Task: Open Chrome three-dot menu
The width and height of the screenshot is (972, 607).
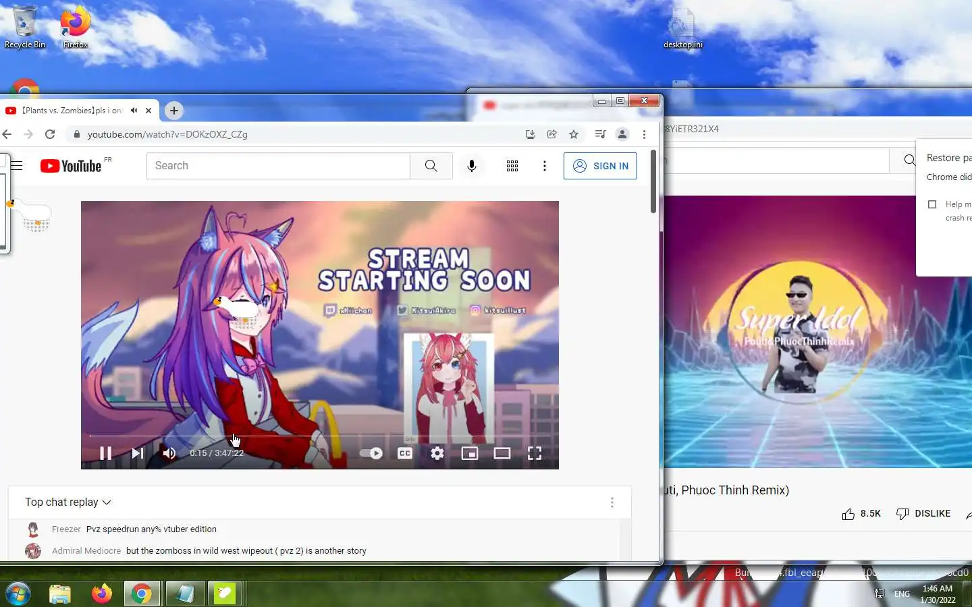Action: 645,134
